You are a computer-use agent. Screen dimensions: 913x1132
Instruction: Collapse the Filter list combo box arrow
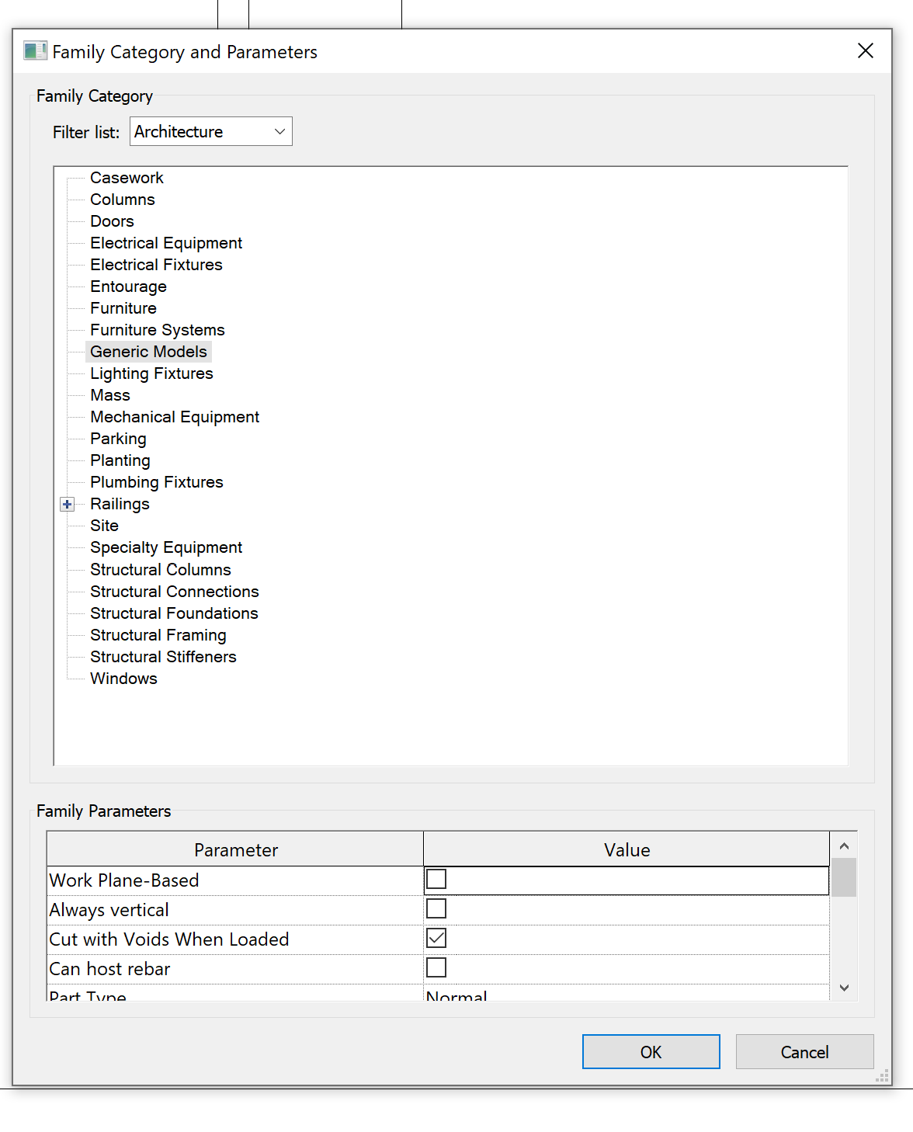point(278,131)
